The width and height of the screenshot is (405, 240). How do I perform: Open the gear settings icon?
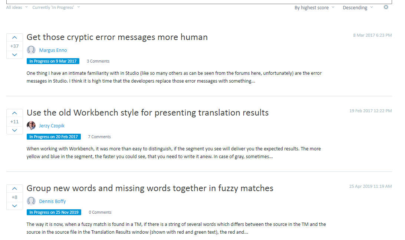386,7
